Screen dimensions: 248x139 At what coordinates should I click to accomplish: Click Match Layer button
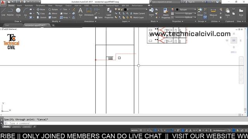click(137, 17)
